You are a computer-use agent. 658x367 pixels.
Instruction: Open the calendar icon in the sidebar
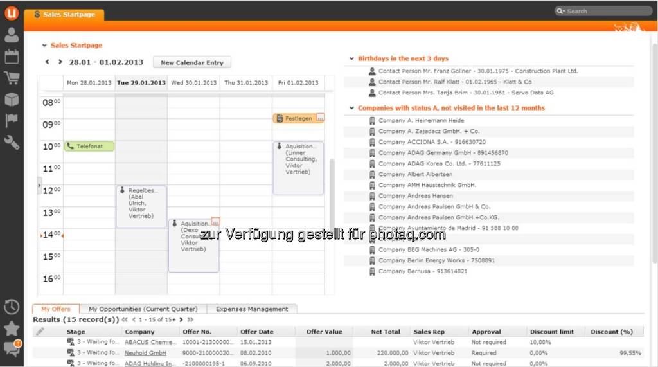pyautogui.click(x=12, y=57)
